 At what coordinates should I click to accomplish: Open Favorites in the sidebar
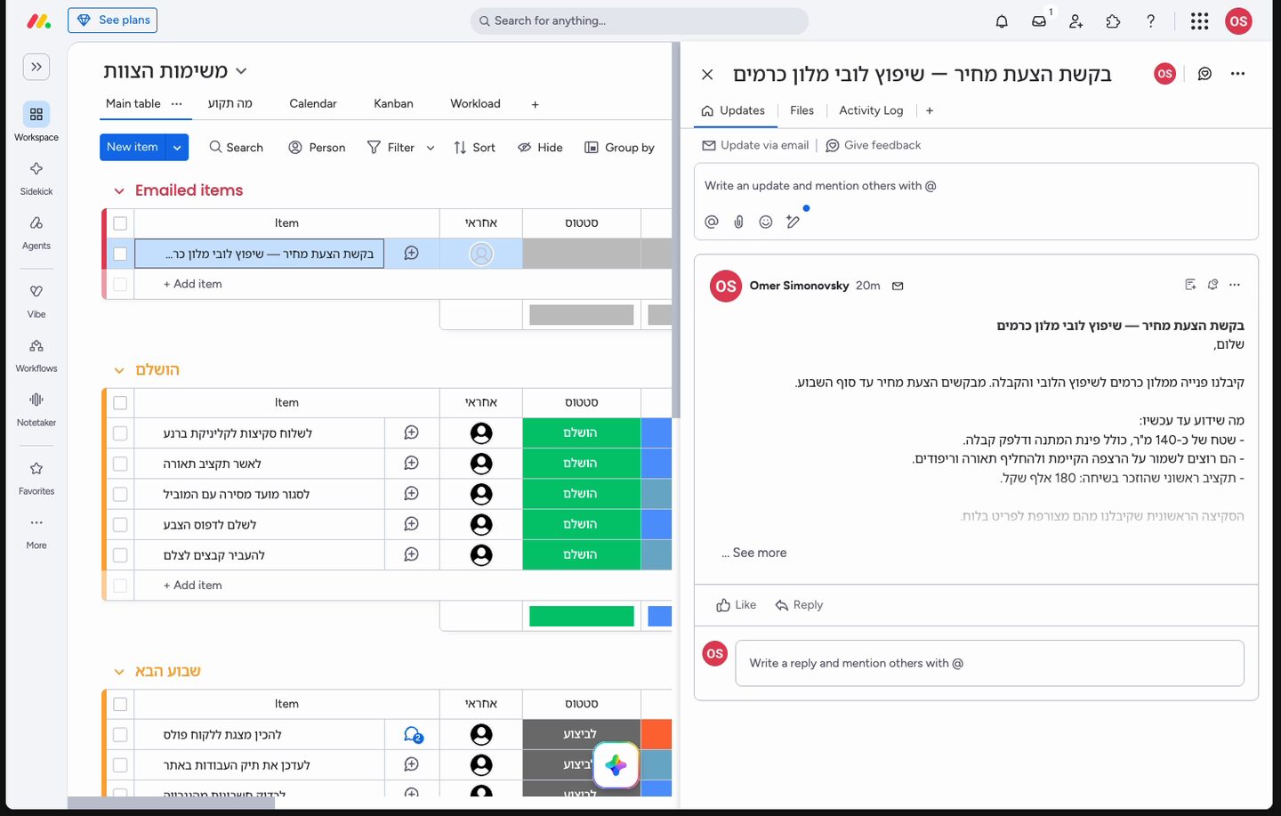coord(36,477)
